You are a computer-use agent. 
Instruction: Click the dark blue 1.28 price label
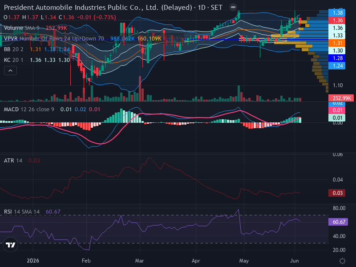coord(337,58)
